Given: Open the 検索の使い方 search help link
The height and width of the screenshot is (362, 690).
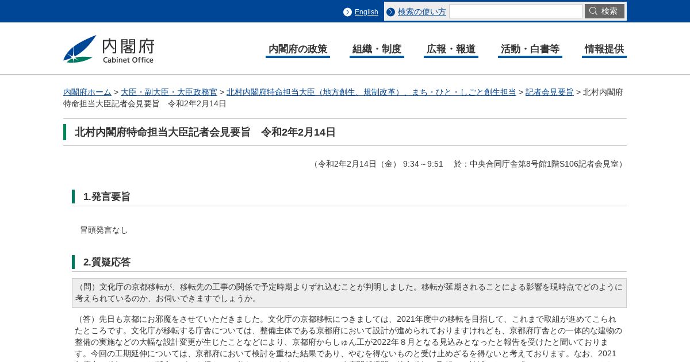Looking at the screenshot, I should coord(422,11).
